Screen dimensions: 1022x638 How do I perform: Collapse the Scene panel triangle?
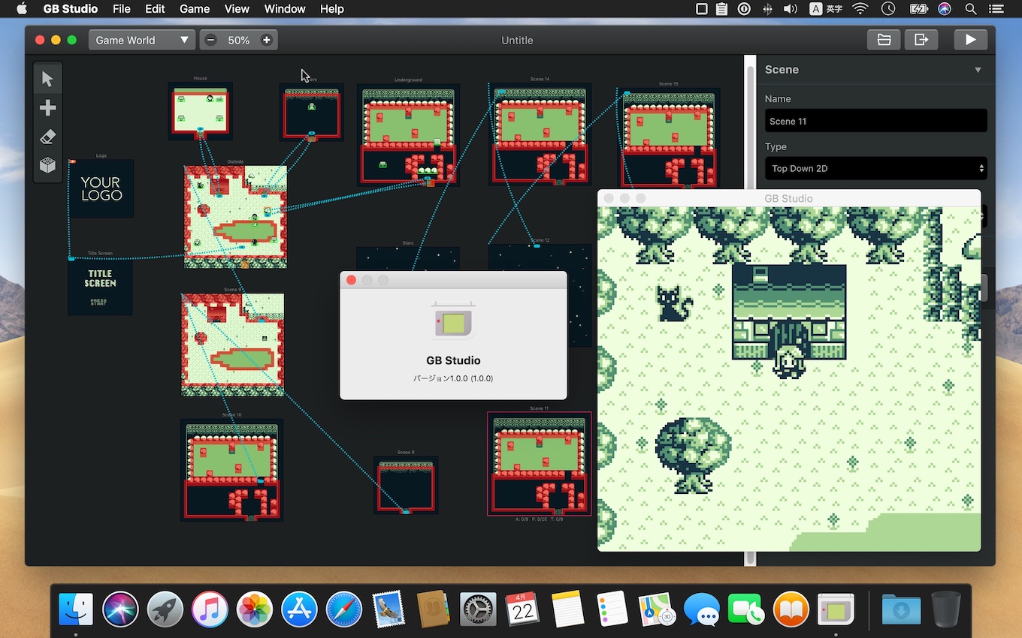[x=978, y=70]
